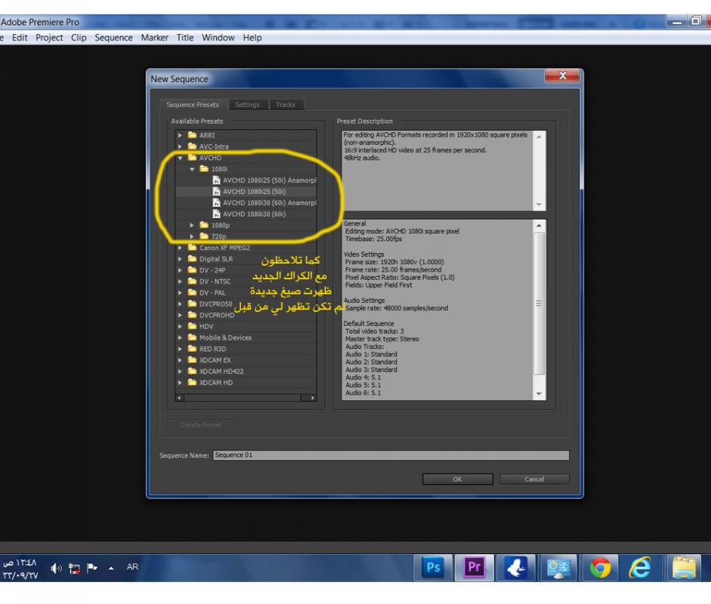Click the General settings vertical scrollbar thumb
Image resolution: width=711 pixels, height=604 pixels.
pyautogui.click(x=539, y=304)
